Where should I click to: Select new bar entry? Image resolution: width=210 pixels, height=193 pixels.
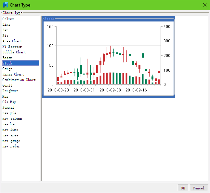coord(20,124)
